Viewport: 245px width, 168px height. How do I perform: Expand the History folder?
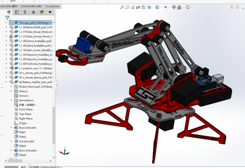(x=11, y=91)
